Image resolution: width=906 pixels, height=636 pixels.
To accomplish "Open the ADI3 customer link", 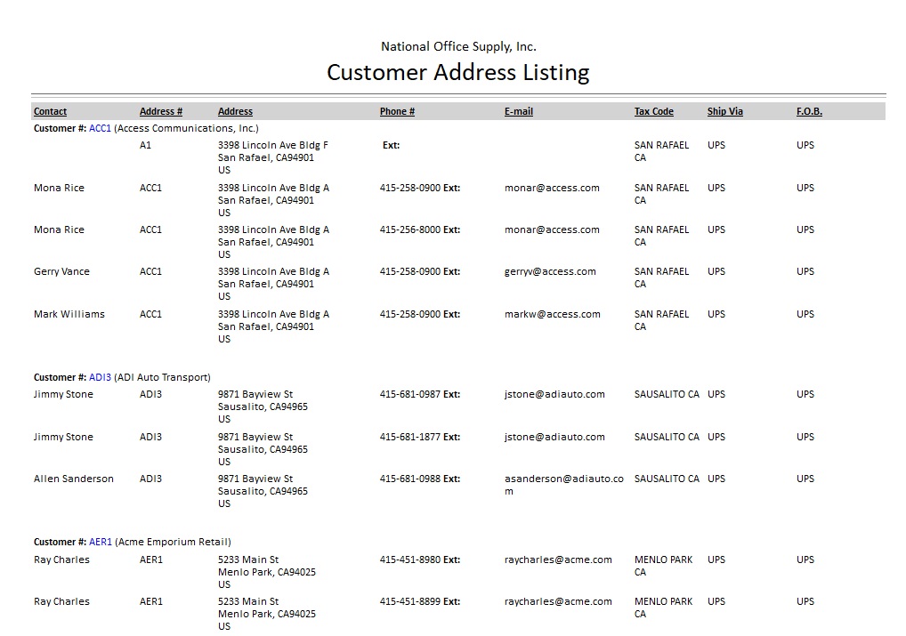I will pos(101,377).
